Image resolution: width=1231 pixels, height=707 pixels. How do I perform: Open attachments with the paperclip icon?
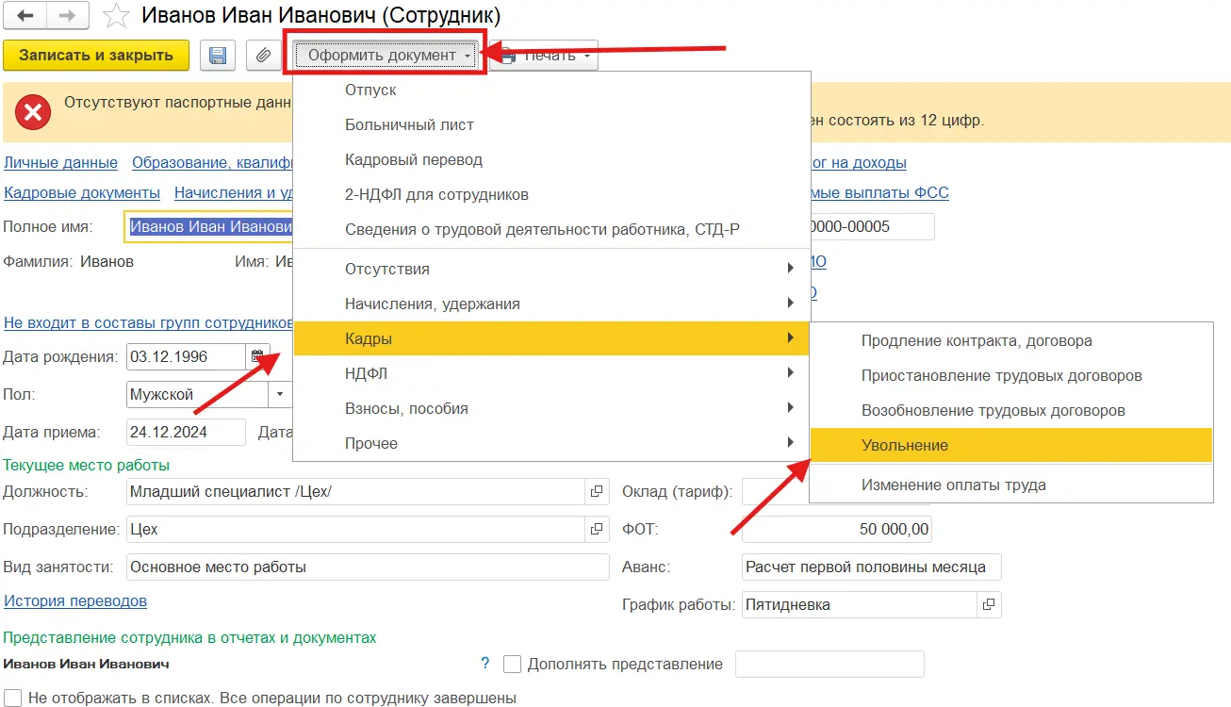(x=264, y=56)
